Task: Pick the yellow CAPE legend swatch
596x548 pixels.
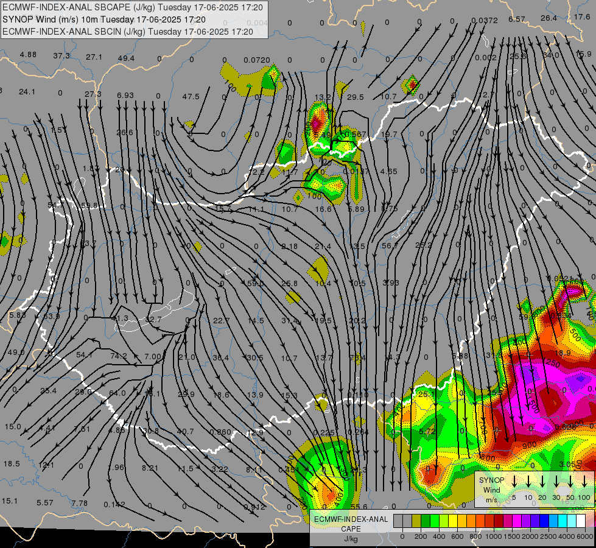Action: 453,521
